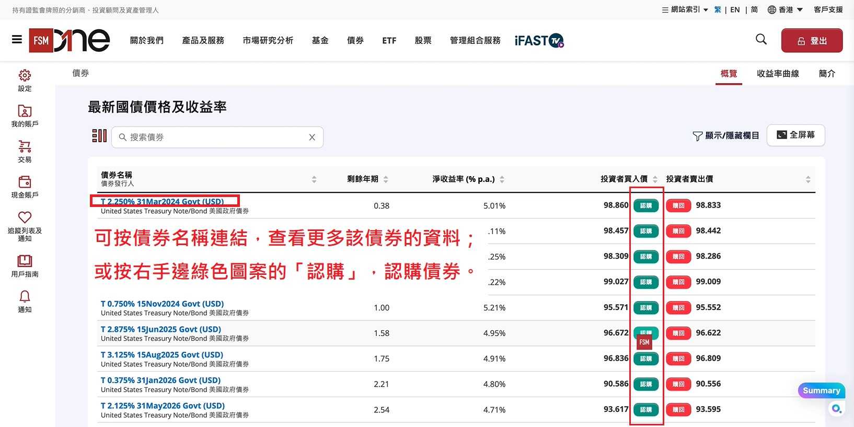Click the column layout icon beside search
Viewport: 854px width, 427px height.
click(x=99, y=136)
